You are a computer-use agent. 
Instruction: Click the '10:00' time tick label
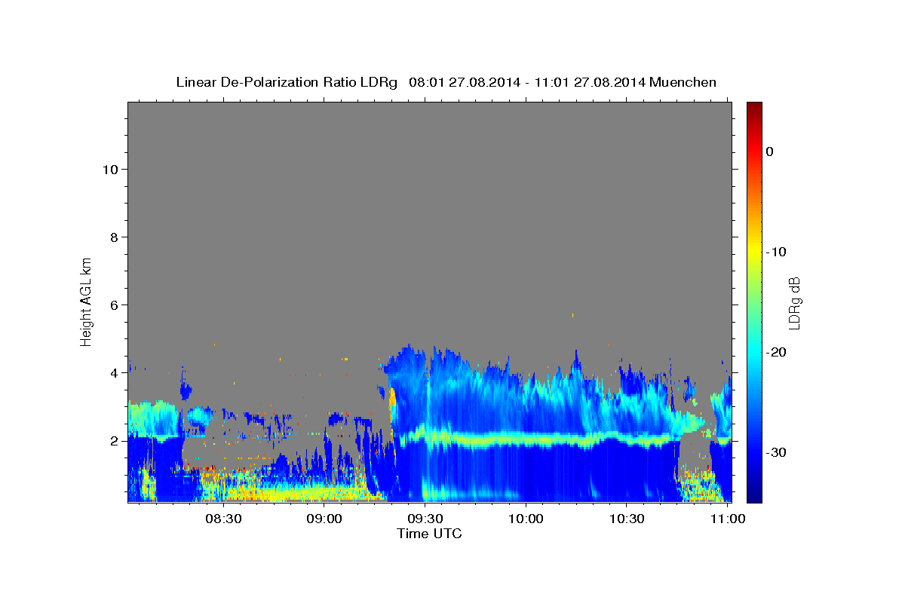[x=526, y=519]
